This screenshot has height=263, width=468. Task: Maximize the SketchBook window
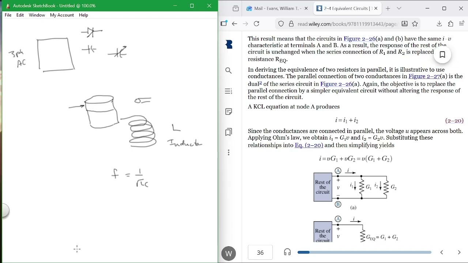click(x=192, y=6)
